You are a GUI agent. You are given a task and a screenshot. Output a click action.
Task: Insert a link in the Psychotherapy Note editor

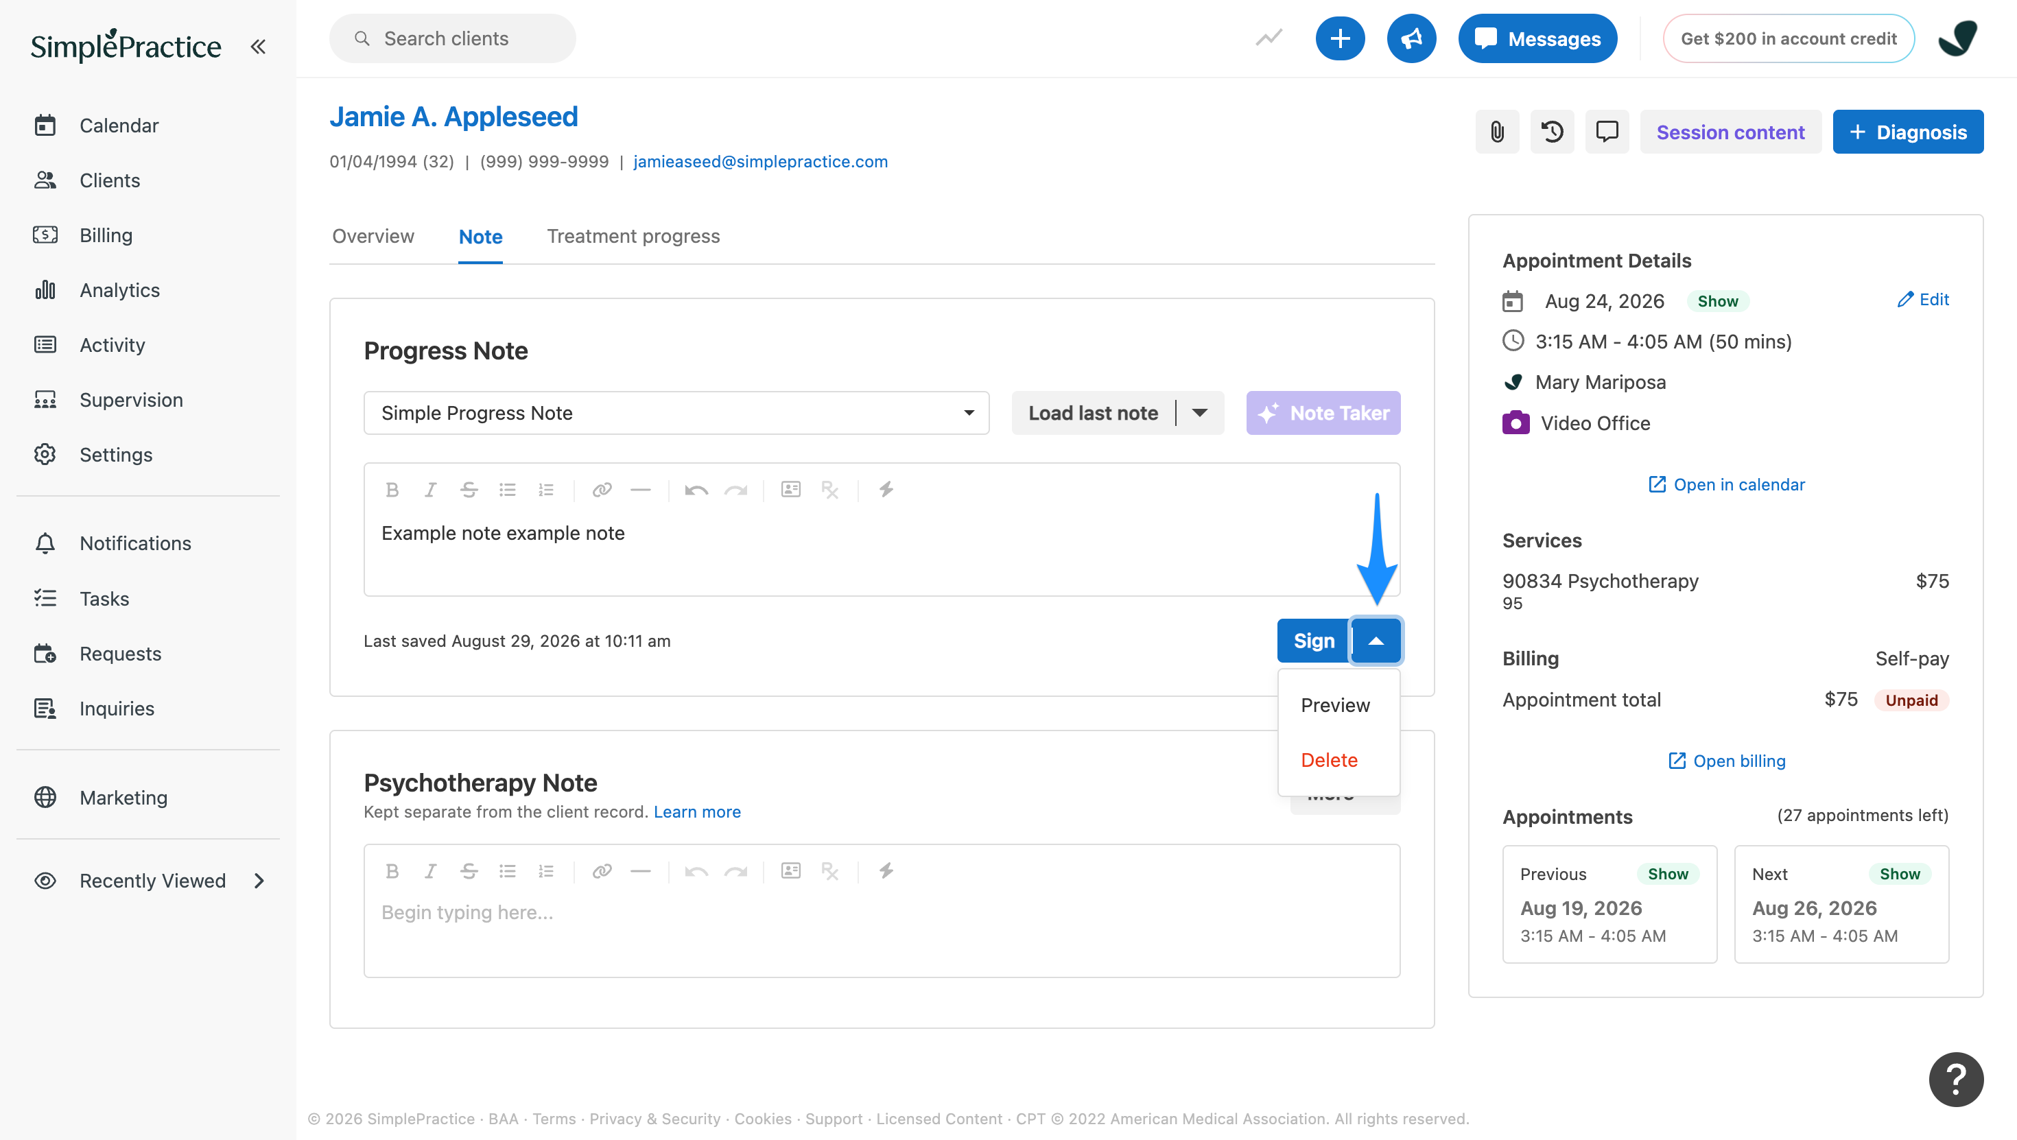pos(602,870)
